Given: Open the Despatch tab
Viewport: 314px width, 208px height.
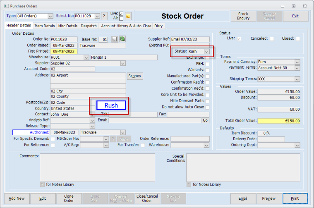Looking at the screenshot, I should [x=89, y=26].
